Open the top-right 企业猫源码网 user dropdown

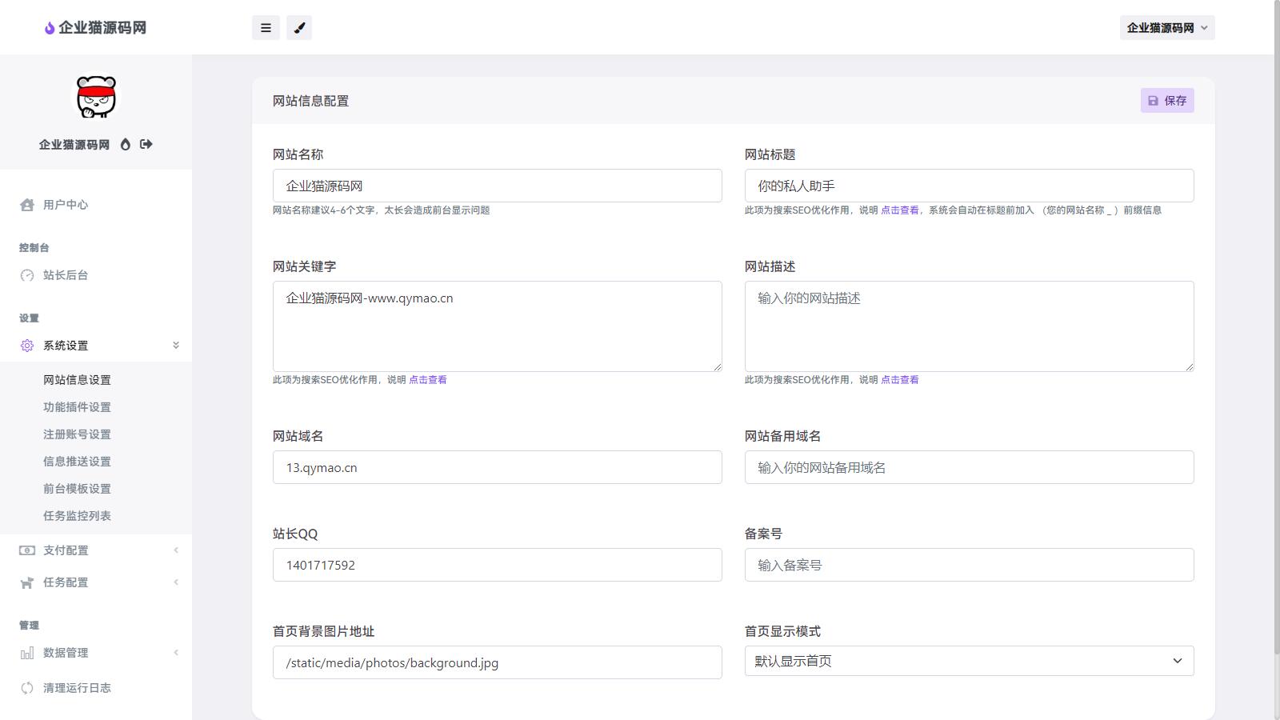(x=1166, y=28)
